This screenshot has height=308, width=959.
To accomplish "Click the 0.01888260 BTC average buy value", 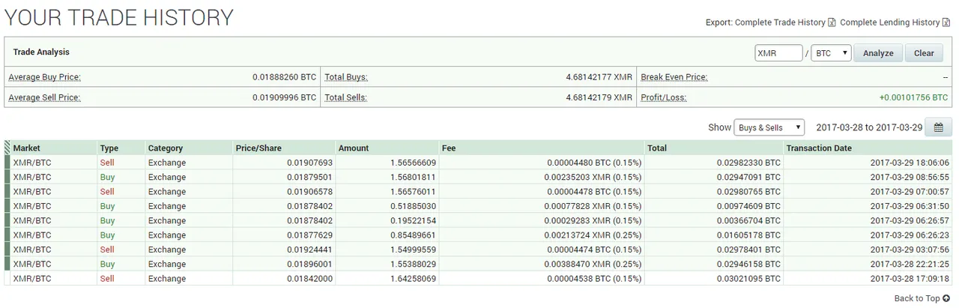I will 284,76.
